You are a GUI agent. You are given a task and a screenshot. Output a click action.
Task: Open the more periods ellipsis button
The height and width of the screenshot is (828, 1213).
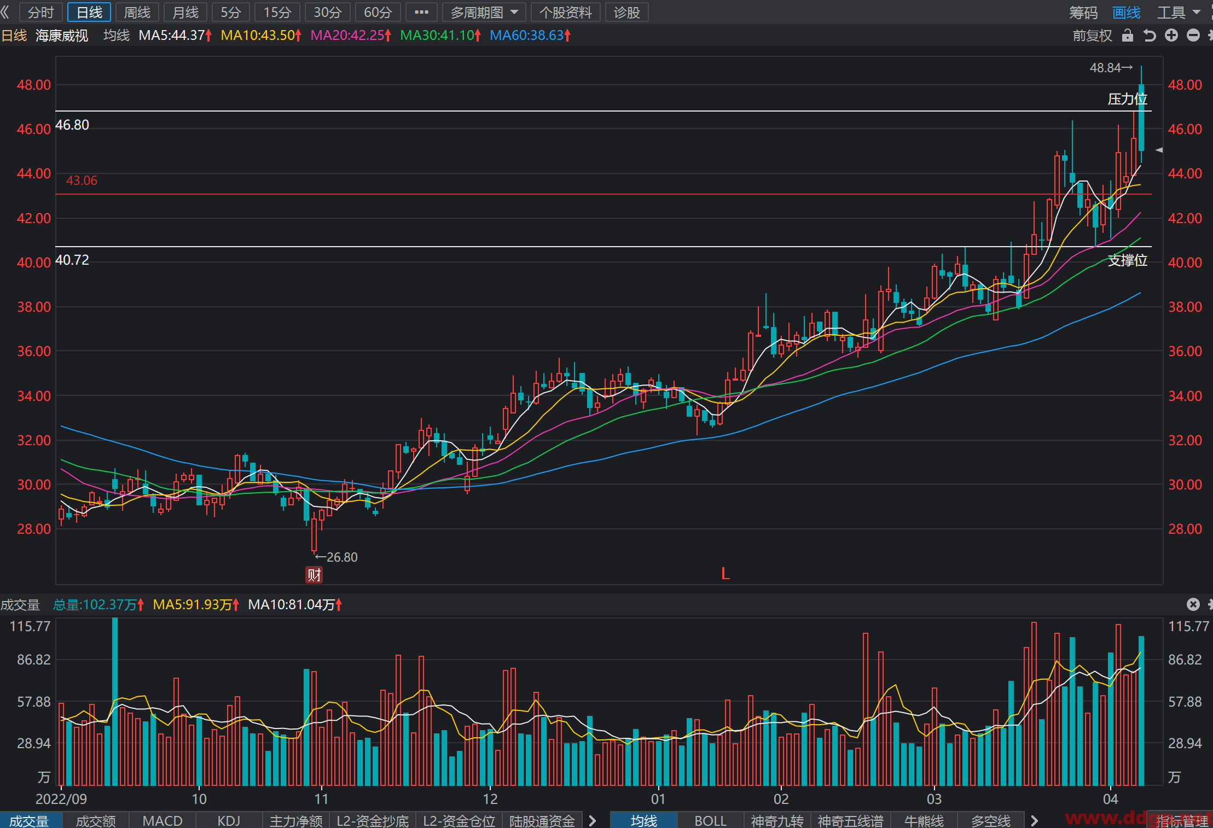[421, 12]
